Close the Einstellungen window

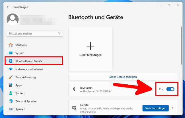pos(178,5)
